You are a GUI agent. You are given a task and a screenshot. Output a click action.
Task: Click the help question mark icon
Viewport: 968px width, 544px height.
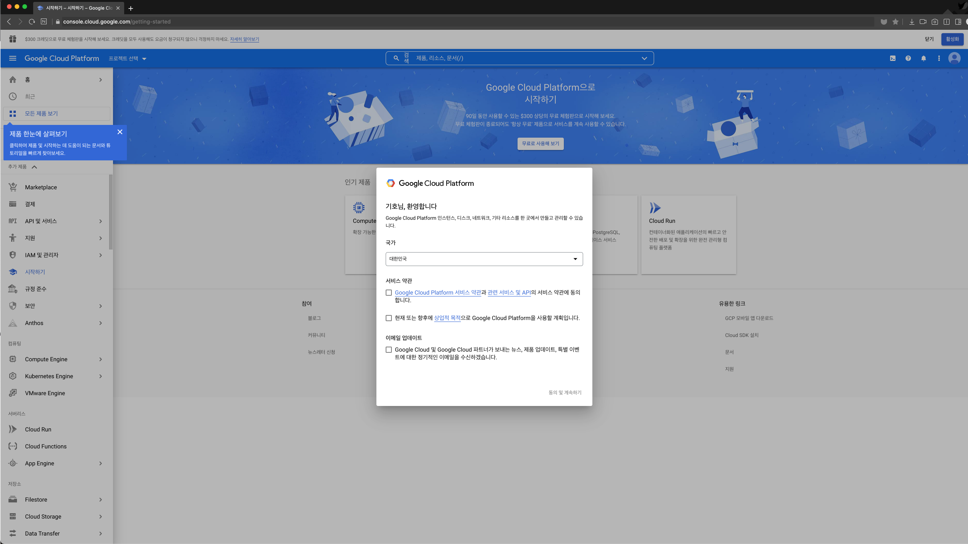tap(908, 58)
